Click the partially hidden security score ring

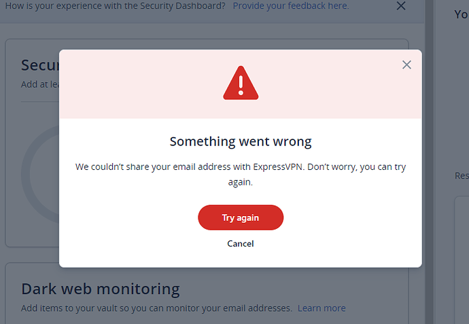click(40, 175)
